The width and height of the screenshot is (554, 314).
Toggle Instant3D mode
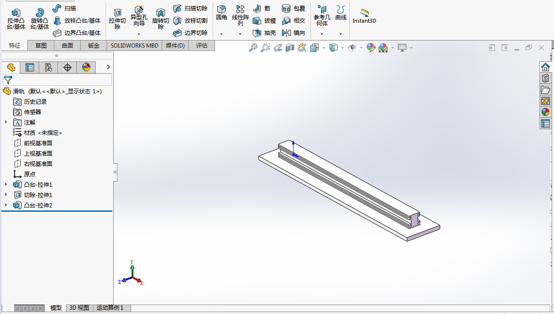[364, 16]
